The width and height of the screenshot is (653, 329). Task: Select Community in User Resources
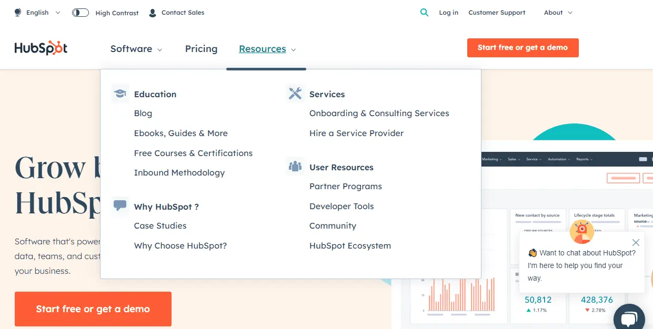pyautogui.click(x=333, y=226)
